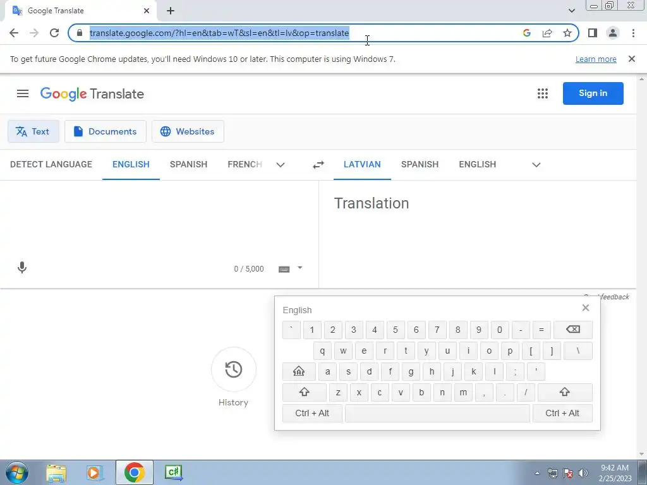Click the virtual keyboard space bar
This screenshot has height=485, width=647.
coord(437,413)
